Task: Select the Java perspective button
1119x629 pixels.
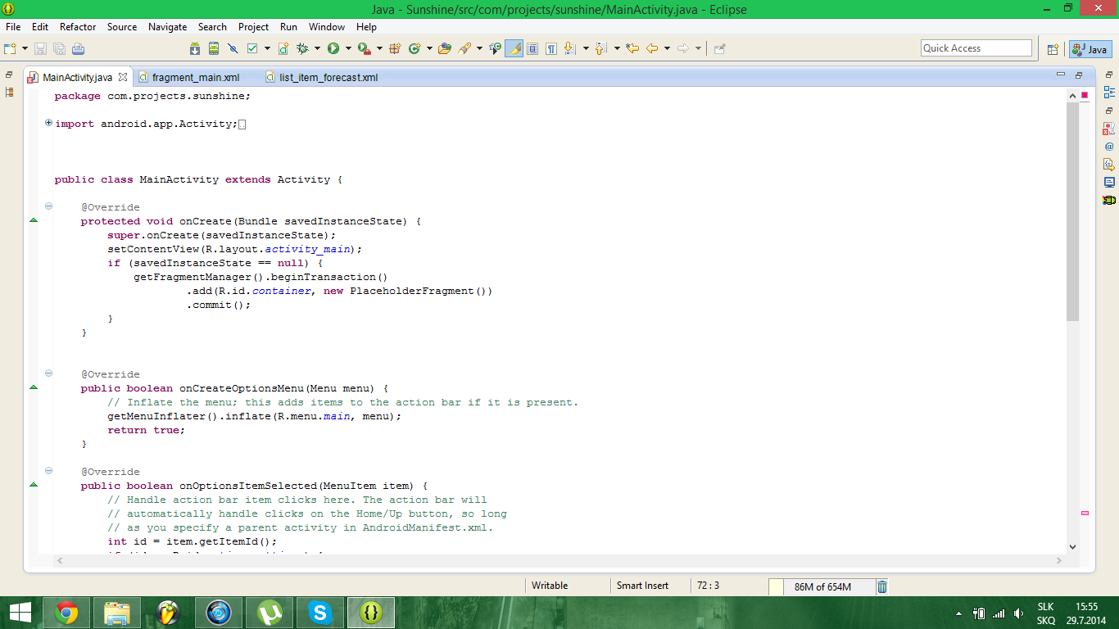Action: click(1090, 49)
